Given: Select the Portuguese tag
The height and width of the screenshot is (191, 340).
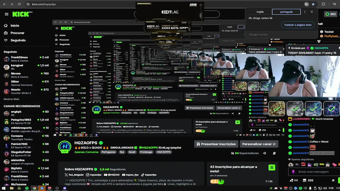Looking at the screenshot, I should point(108,152).
